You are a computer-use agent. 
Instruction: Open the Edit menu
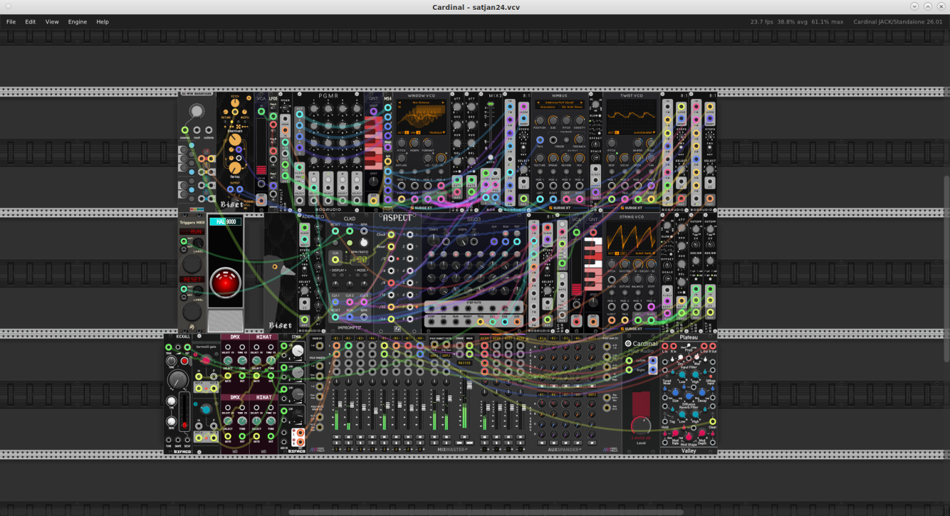(30, 22)
